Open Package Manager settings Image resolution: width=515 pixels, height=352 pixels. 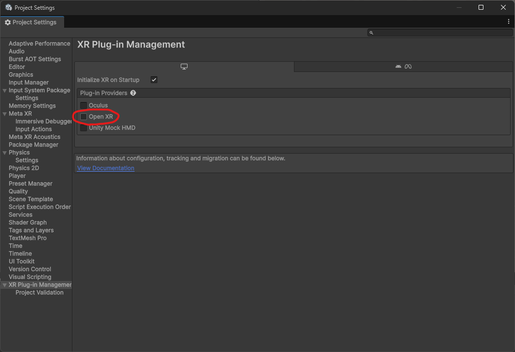coord(34,144)
